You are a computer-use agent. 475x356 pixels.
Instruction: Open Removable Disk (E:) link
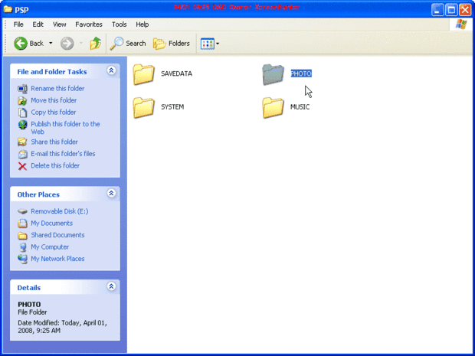(60, 211)
